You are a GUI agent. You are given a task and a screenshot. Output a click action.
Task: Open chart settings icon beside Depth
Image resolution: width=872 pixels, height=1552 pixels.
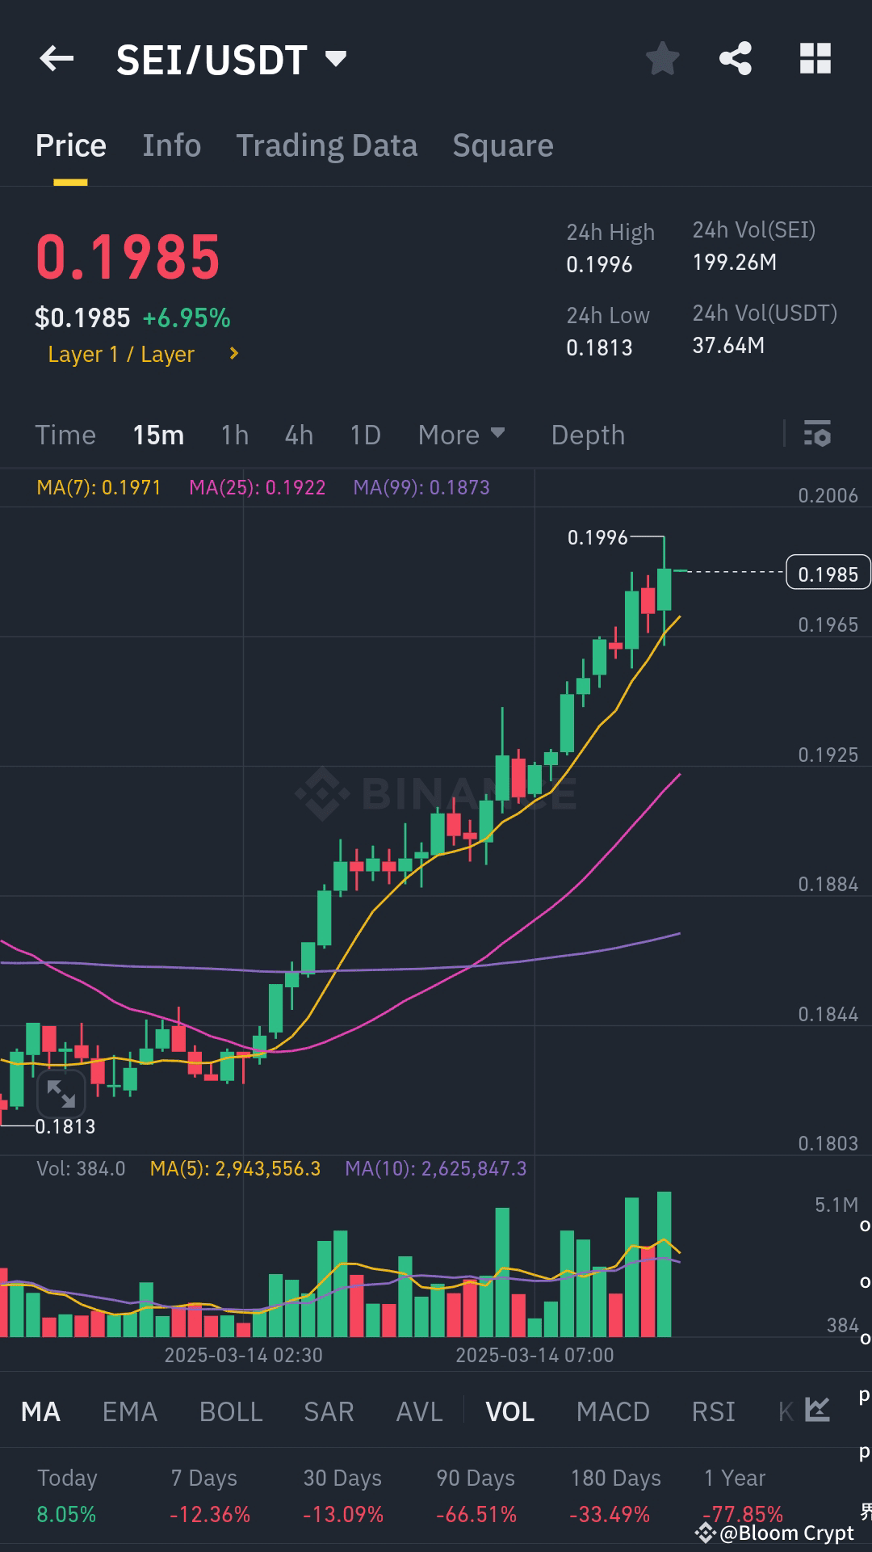point(818,434)
